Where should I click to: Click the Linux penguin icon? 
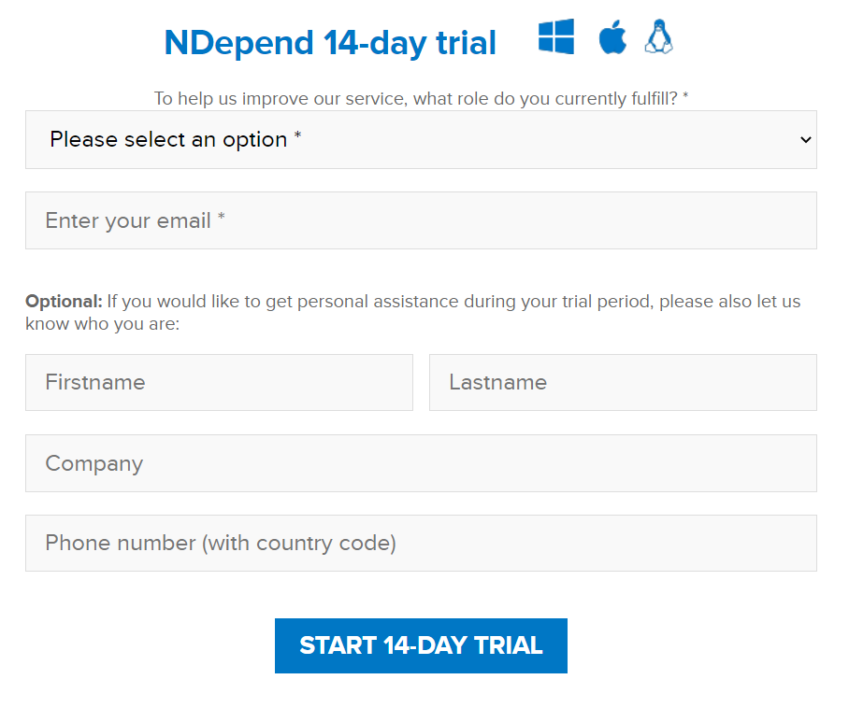(x=659, y=37)
